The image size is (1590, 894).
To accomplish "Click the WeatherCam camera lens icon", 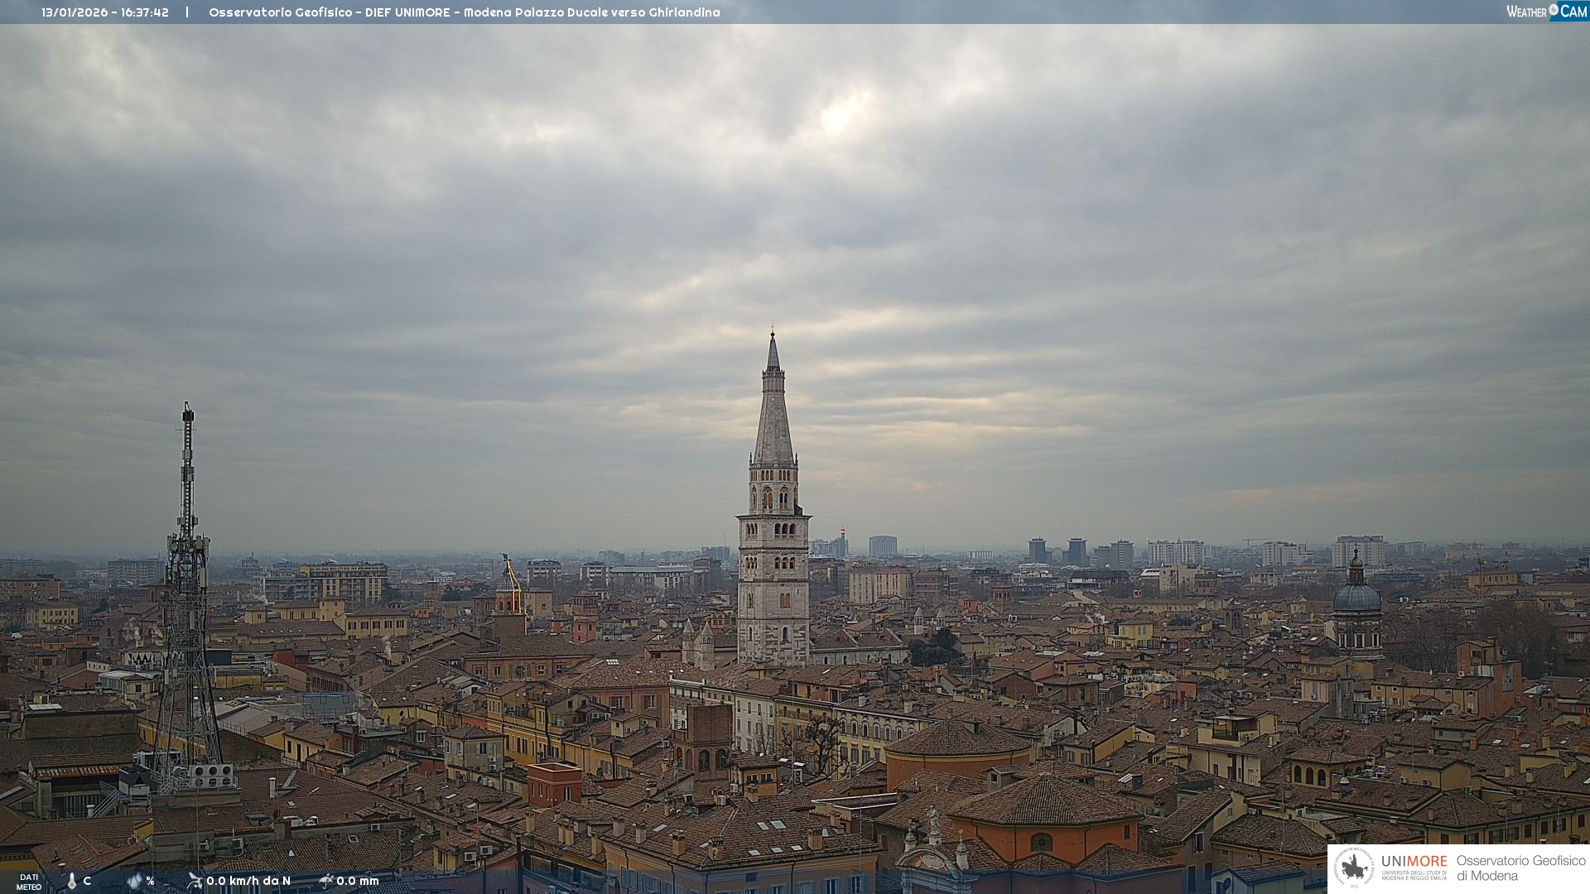I will coord(1554,10).
